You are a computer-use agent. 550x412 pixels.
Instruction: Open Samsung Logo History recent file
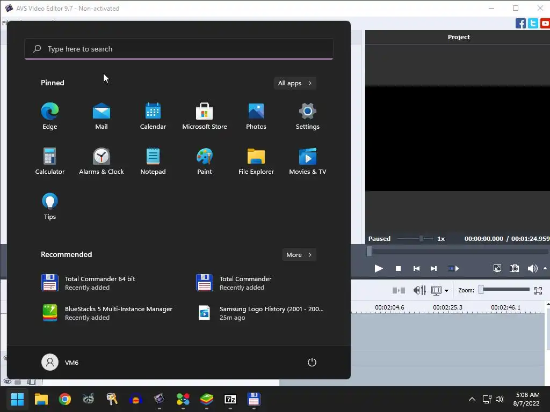[259, 313]
